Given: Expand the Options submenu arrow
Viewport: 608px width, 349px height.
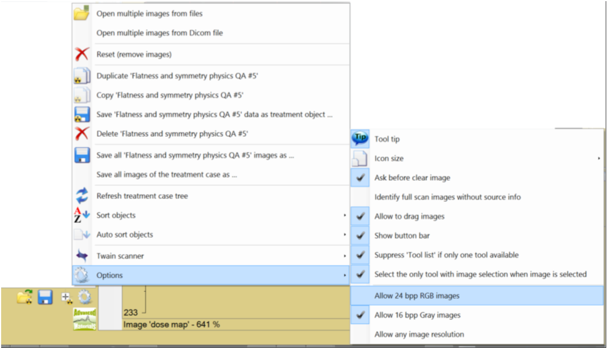Looking at the screenshot, I should [x=344, y=275].
